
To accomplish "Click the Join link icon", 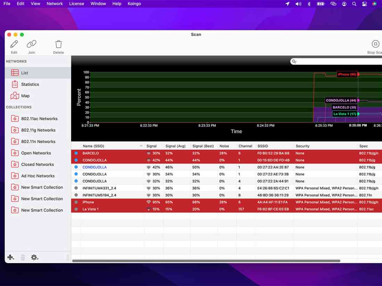I will [32, 44].
